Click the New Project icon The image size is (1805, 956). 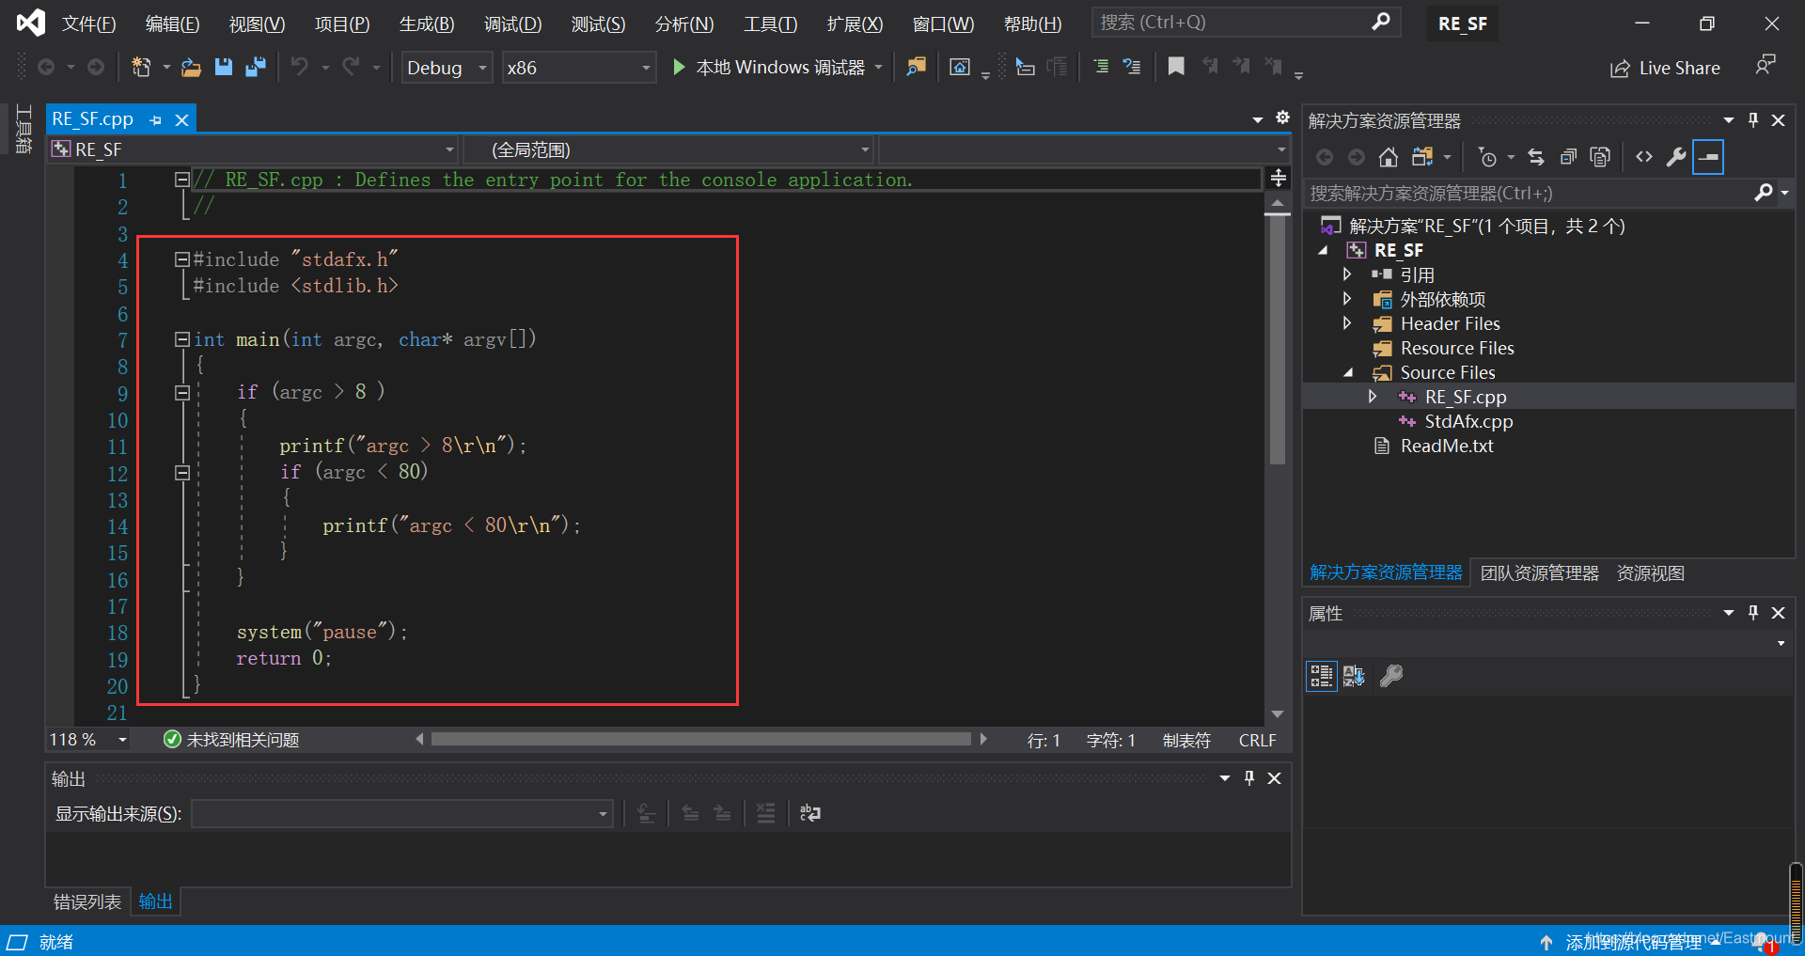tap(141, 67)
